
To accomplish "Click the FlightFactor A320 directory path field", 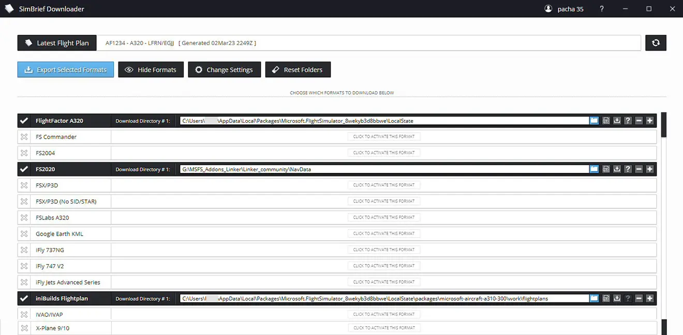I will pos(384,121).
